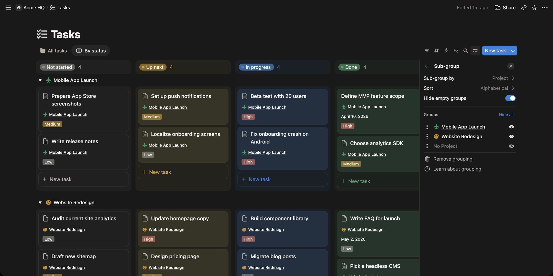Open Beta test with 20 users card
The width and height of the screenshot is (553, 276).
[283, 107]
